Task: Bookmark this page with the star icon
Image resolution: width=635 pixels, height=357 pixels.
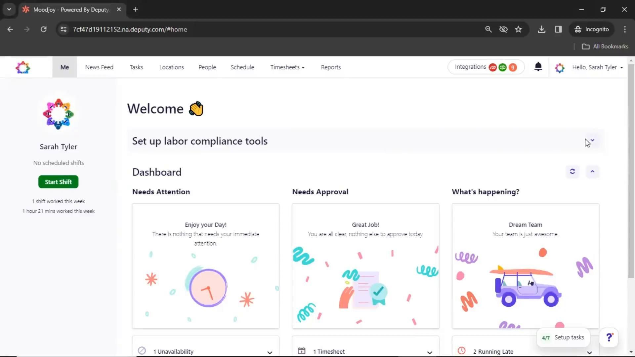Action: tap(518, 29)
